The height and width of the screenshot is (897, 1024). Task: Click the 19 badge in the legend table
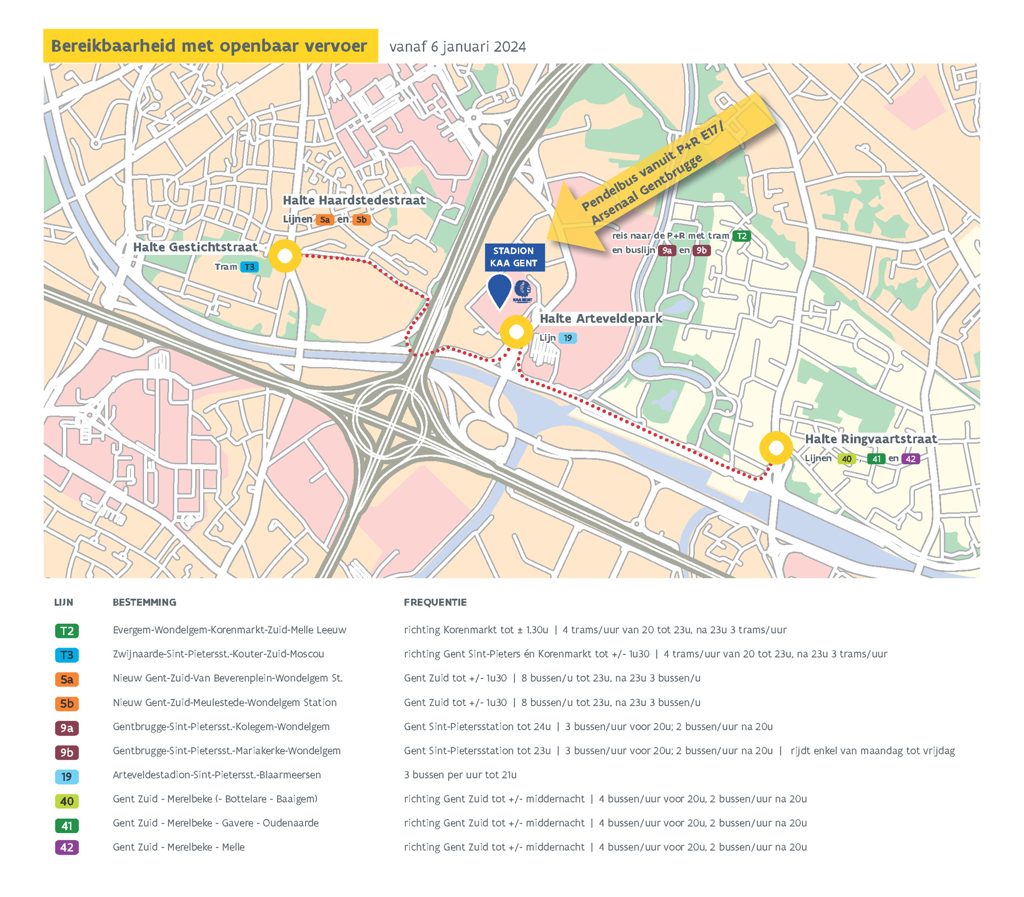coord(67,777)
